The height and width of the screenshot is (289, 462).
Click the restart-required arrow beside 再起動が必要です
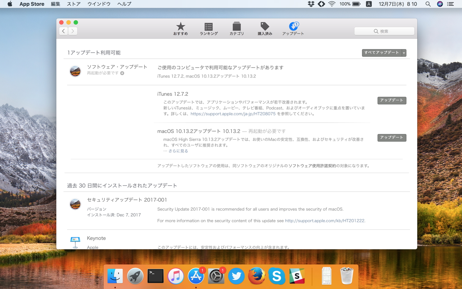(122, 73)
